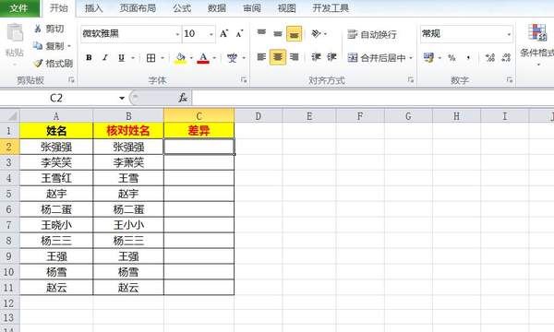Viewport: 554px width, 332px height.
Task: Click the text orientation icon
Action: tap(316, 34)
